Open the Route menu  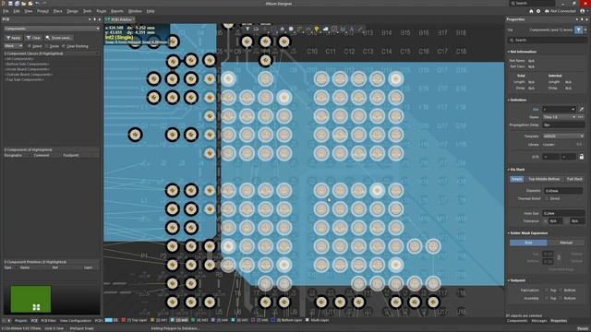(x=101, y=11)
